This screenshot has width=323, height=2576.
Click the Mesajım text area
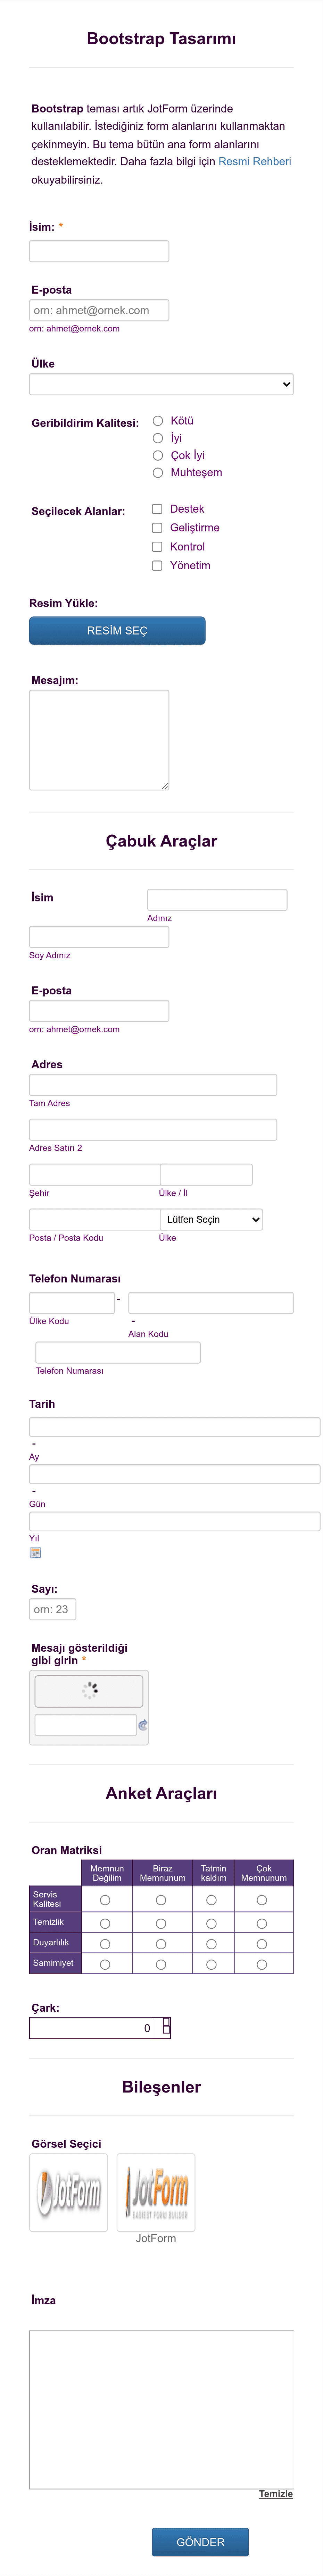[99, 740]
